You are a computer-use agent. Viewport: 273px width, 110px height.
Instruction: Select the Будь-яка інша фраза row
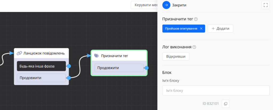click(x=41, y=66)
